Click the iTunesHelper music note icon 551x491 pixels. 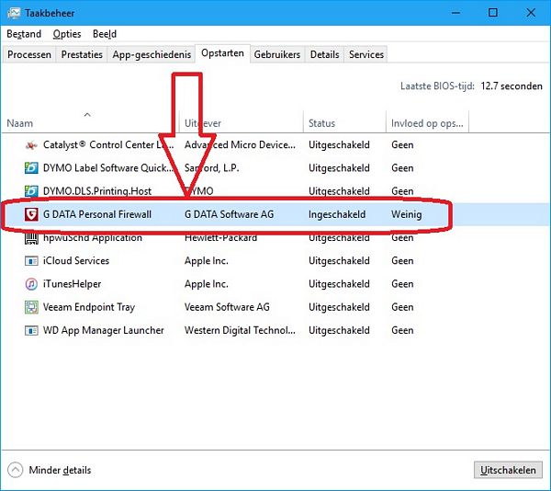[x=31, y=284]
